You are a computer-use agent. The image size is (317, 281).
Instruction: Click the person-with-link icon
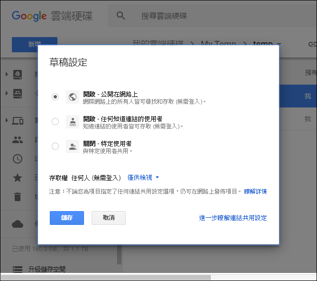coord(73,122)
